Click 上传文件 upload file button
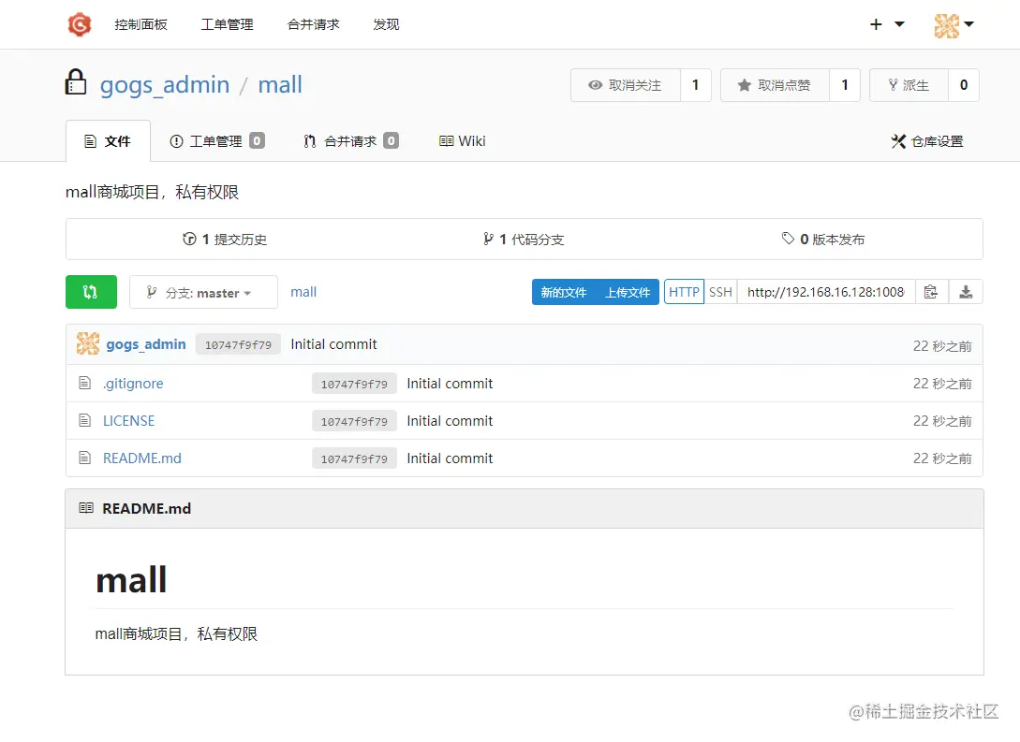Image resolution: width=1020 pixels, height=742 pixels. pos(628,292)
